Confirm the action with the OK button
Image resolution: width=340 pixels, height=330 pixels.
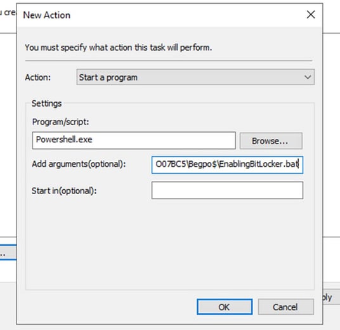coord(225,307)
